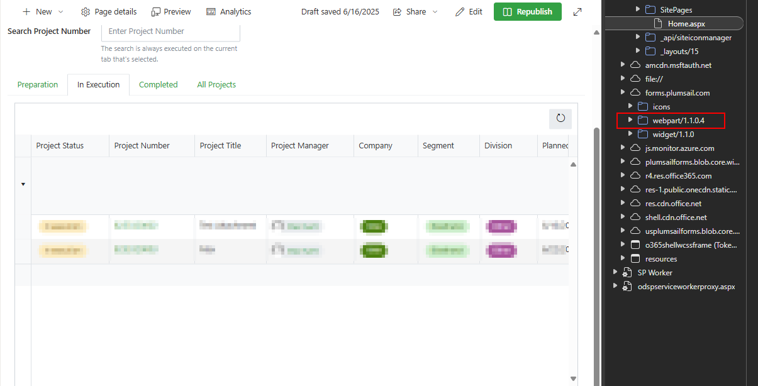Viewport: 758px width, 386px height.
Task: Open the New dropdown menu
Action: click(43, 12)
